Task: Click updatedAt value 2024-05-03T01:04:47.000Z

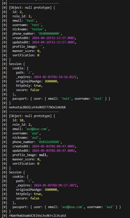Action: tap(54, 151)
